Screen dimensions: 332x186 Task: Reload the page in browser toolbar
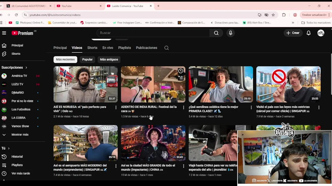16,15
